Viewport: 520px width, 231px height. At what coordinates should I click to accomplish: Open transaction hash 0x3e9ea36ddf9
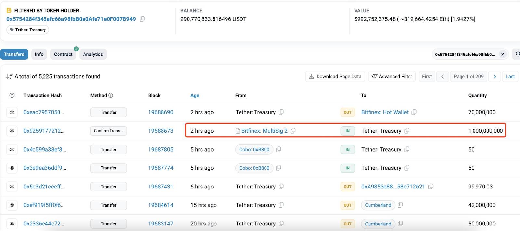(45, 168)
